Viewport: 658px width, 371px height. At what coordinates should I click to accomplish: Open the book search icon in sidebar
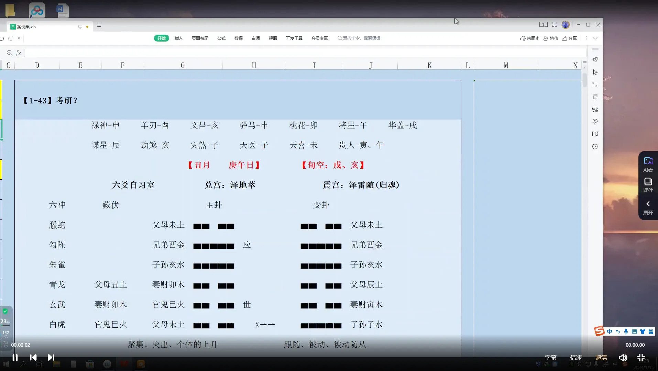click(595, 134)
